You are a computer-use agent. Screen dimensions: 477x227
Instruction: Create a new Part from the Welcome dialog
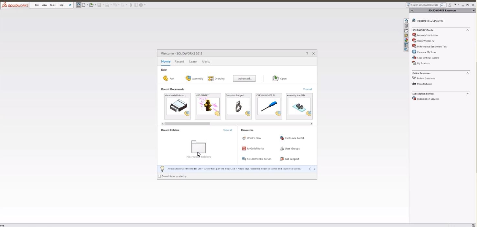[168, 78]
